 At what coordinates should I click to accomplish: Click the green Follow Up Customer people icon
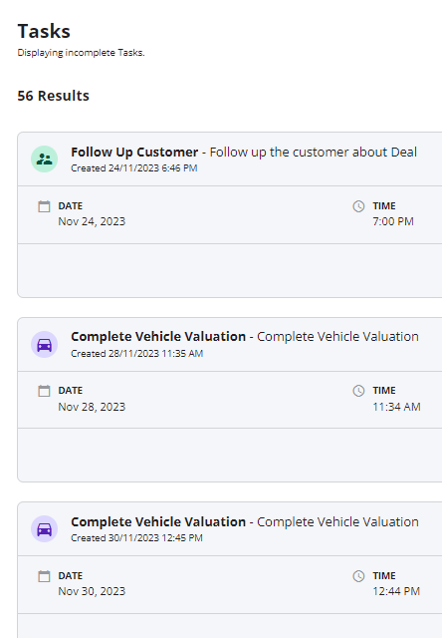click(x=44, y=159)
